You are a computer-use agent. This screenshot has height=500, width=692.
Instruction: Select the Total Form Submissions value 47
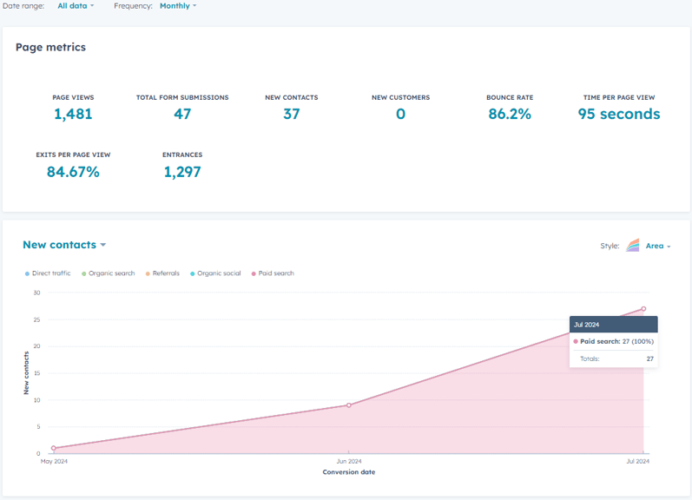(x=182, y=114)
